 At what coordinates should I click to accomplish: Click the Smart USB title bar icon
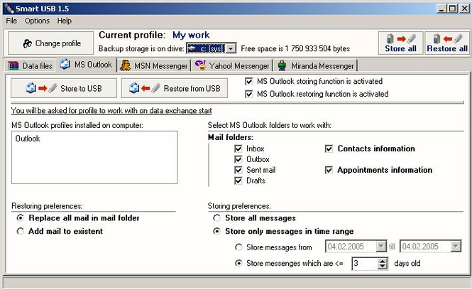(9, 9)
